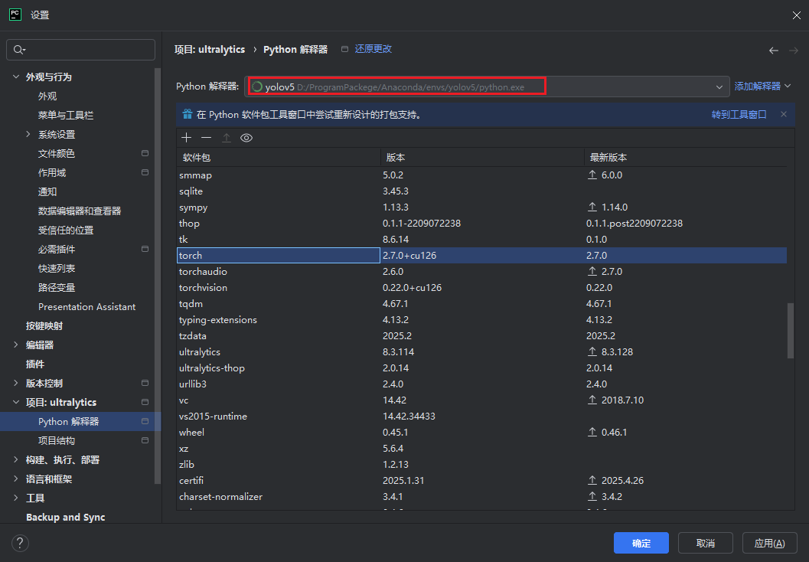Click the upgrade package arrow icon
Screen dimensions: 809x562
226,137
